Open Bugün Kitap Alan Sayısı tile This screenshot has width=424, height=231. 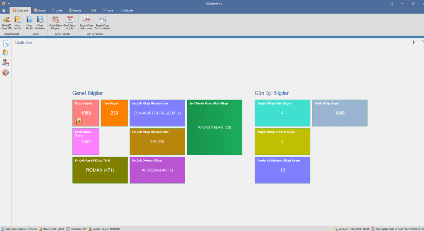(282, 113)
